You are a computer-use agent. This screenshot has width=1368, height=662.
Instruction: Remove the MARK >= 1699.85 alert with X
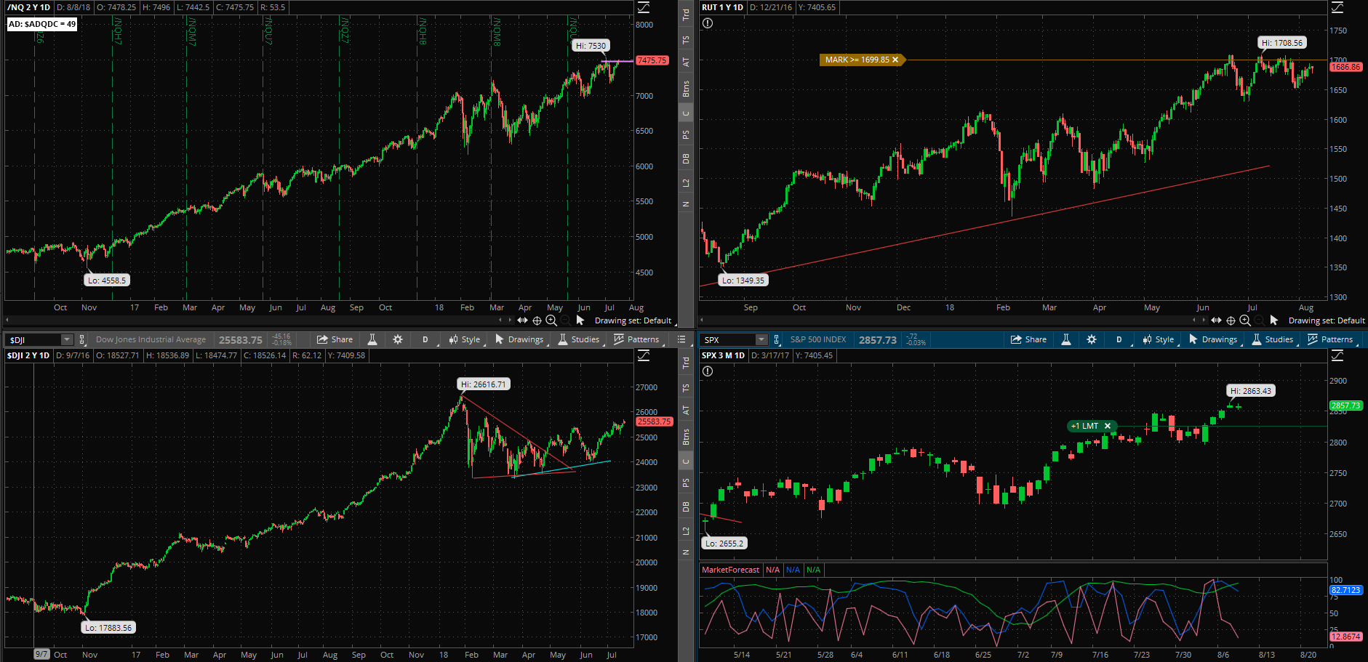point(895,60)
